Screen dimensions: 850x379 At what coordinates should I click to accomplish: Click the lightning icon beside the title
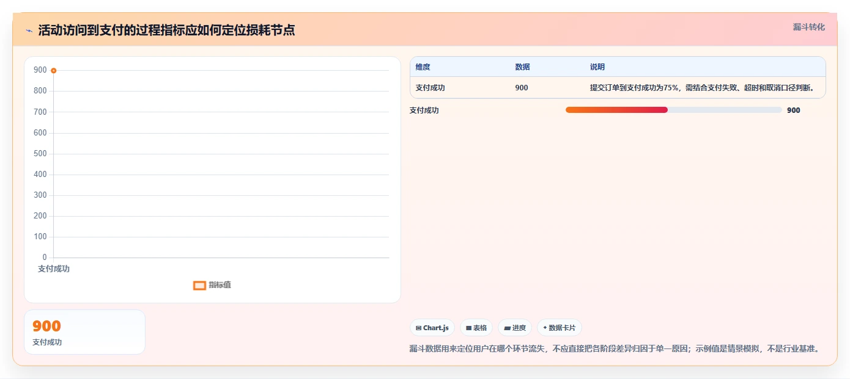point(29,31)
